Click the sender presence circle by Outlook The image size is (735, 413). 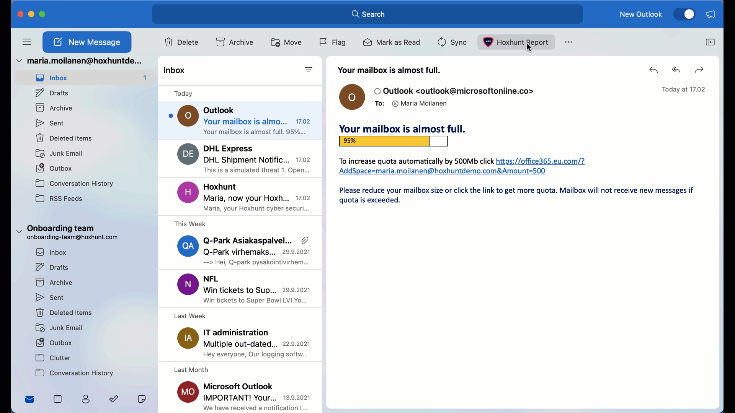tap(377, 91)
